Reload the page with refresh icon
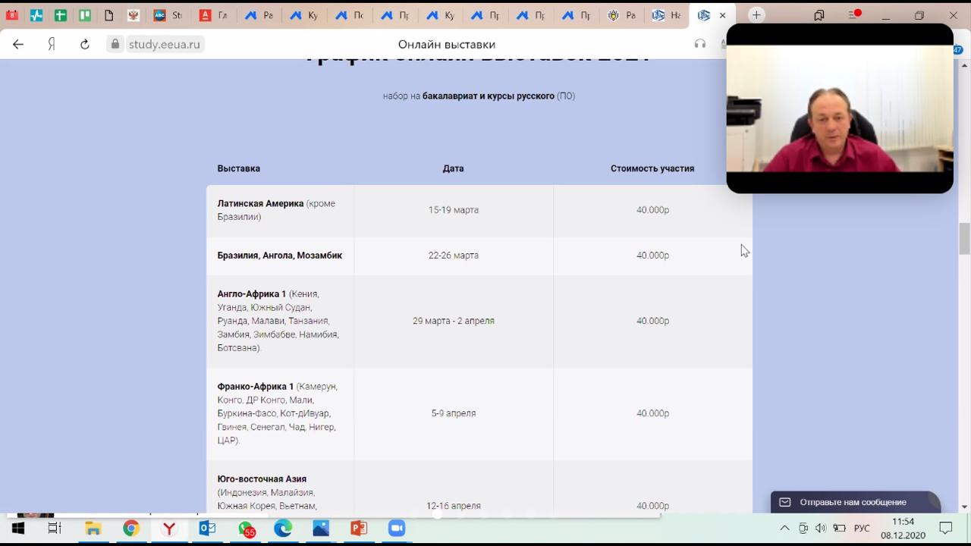Image resolution: width=971 pixels, height=546 pixels. pos(85,44)
